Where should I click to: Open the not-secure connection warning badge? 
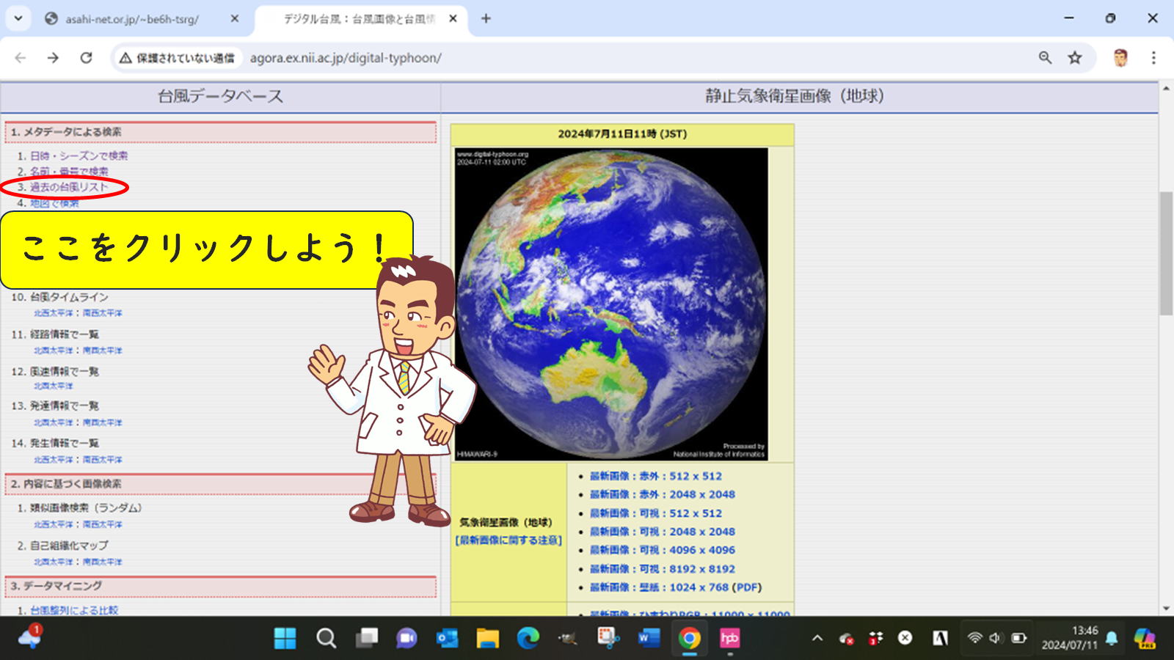pos(177,58)
